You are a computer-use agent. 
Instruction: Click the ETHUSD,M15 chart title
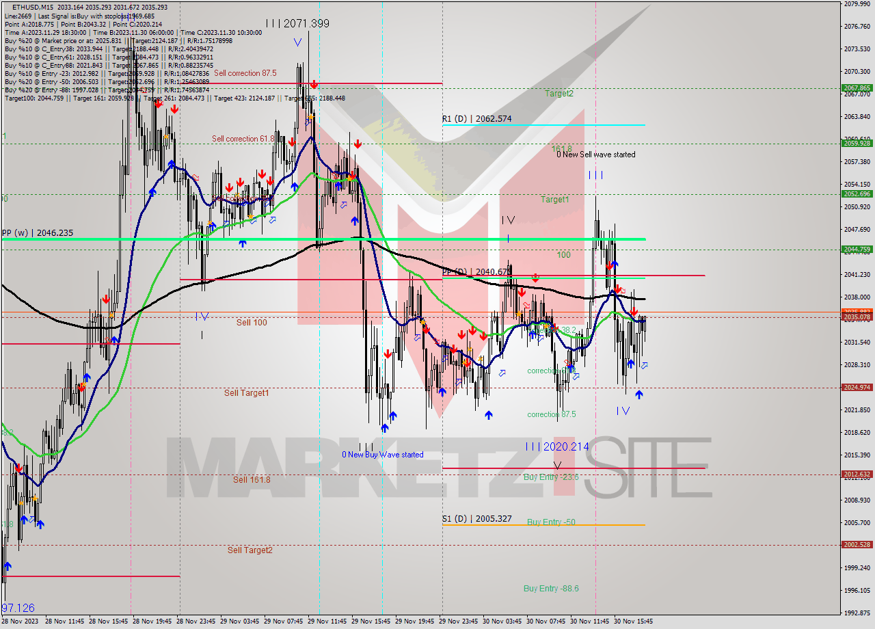(32, 7)
